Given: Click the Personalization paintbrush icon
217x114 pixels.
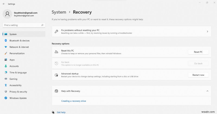Looking at the screenshot, I should 6,53.
